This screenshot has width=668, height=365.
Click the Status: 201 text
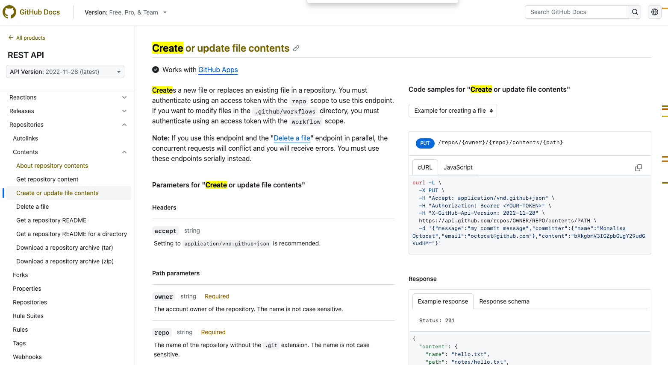click(437, 321)
